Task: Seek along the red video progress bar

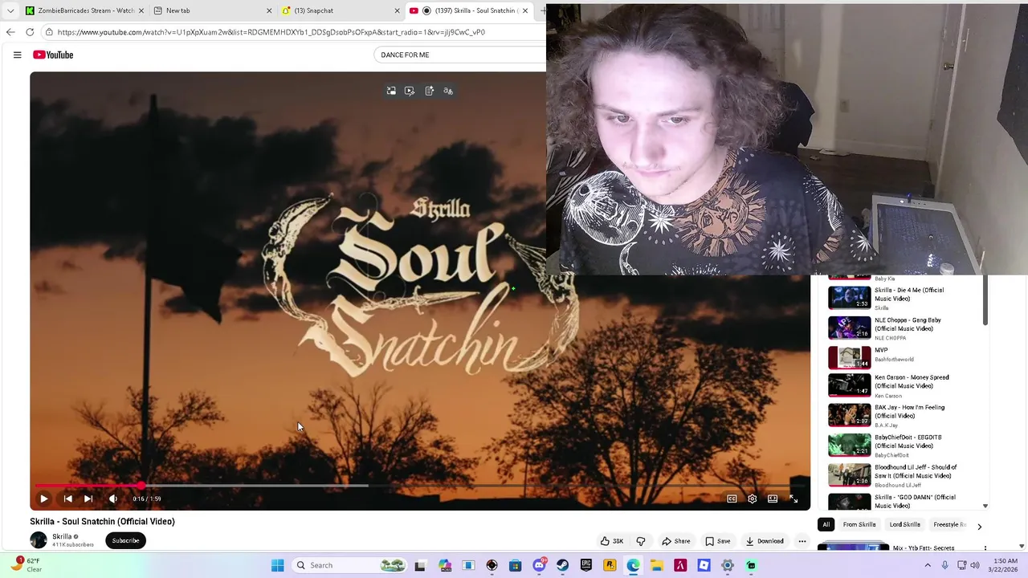Action: pos(420,486)
